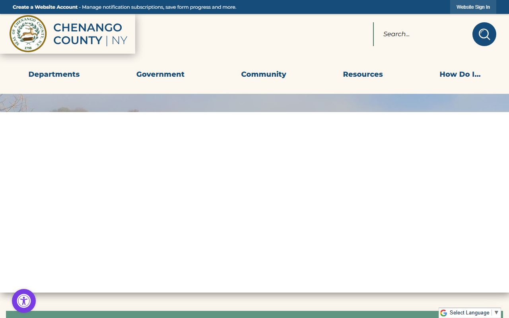509x318 pixels.
Task: Click the Google logo in language selector
Action: click(x=443, y=313)
